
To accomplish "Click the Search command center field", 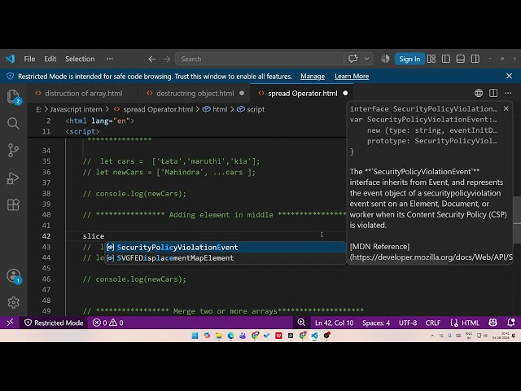I will [260, 59].
